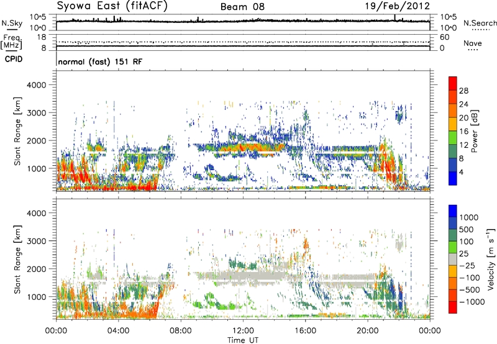Click the red top segment of the power colorbar
Viewport: 497px width, 344px height.
[453, 83]
